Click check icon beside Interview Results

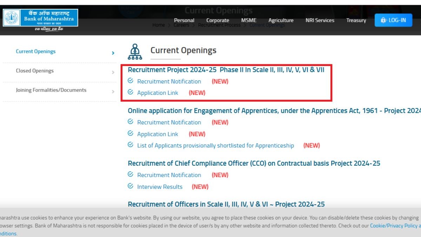131,186
